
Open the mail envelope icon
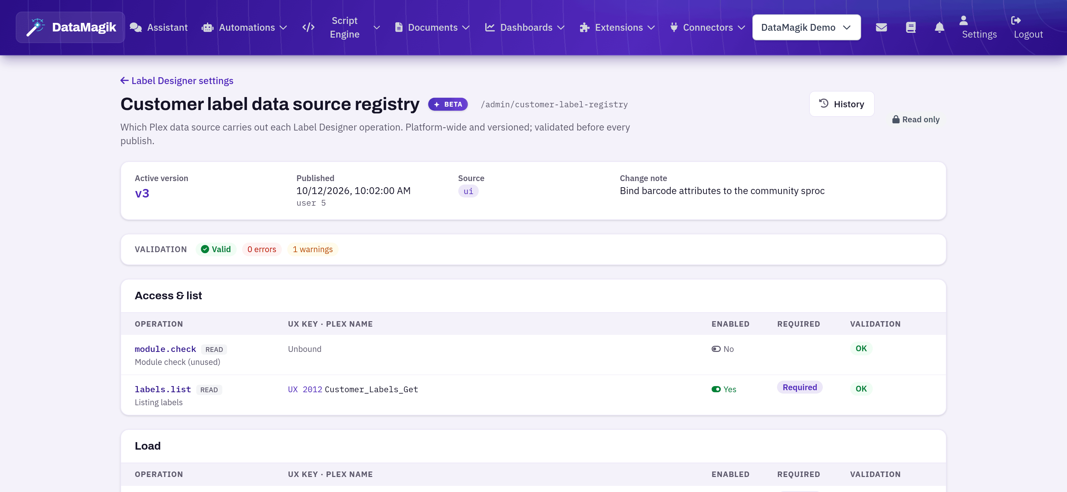pyautogui.click(x=881, y=27)
